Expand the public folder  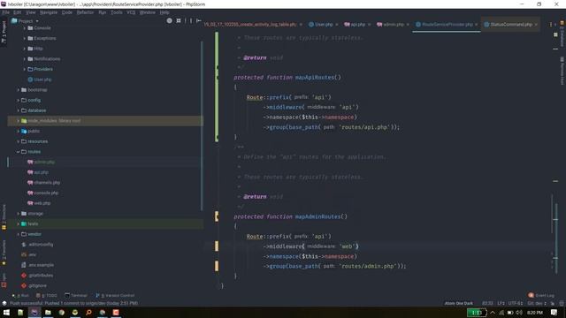[x=18, y=132]
